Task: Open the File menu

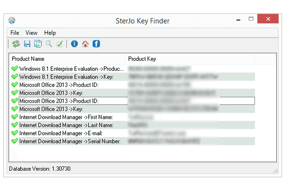Action: tap(15, 33)
